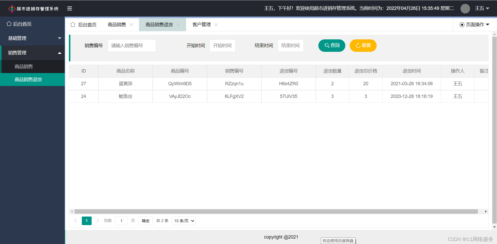Switch to the 客户管理 tab

click(x=201, y=25)
